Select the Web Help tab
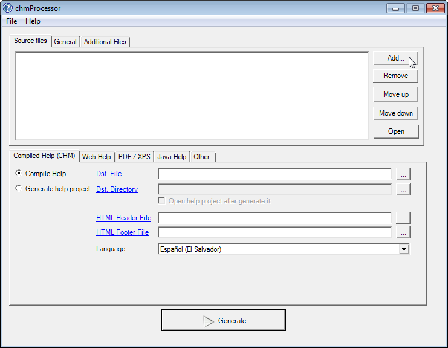The width and height of the screenshot is (448, 348). tap(97, 157)
